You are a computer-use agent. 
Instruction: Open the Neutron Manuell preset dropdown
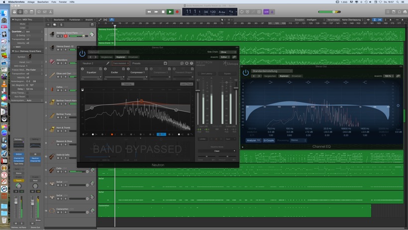coord(108,52)
